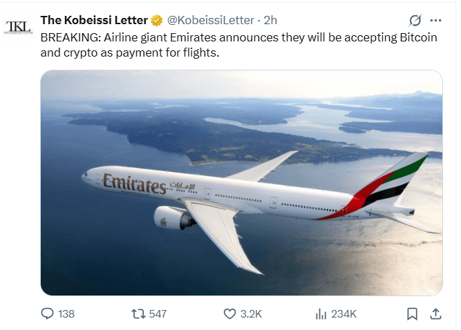Click the 3.2K likes count
461x330 pixels.
tap(251, 314)
